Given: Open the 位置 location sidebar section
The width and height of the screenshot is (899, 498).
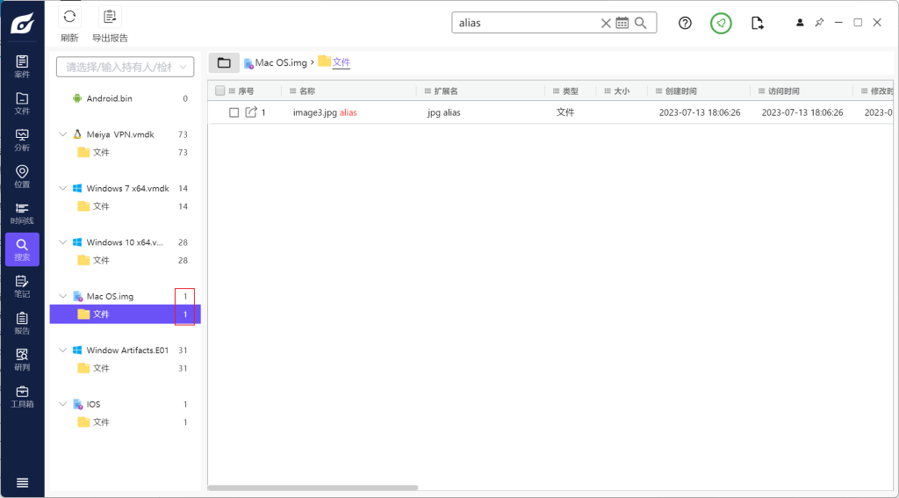Looking at the screenshot, I should click(x=22, y=176).
